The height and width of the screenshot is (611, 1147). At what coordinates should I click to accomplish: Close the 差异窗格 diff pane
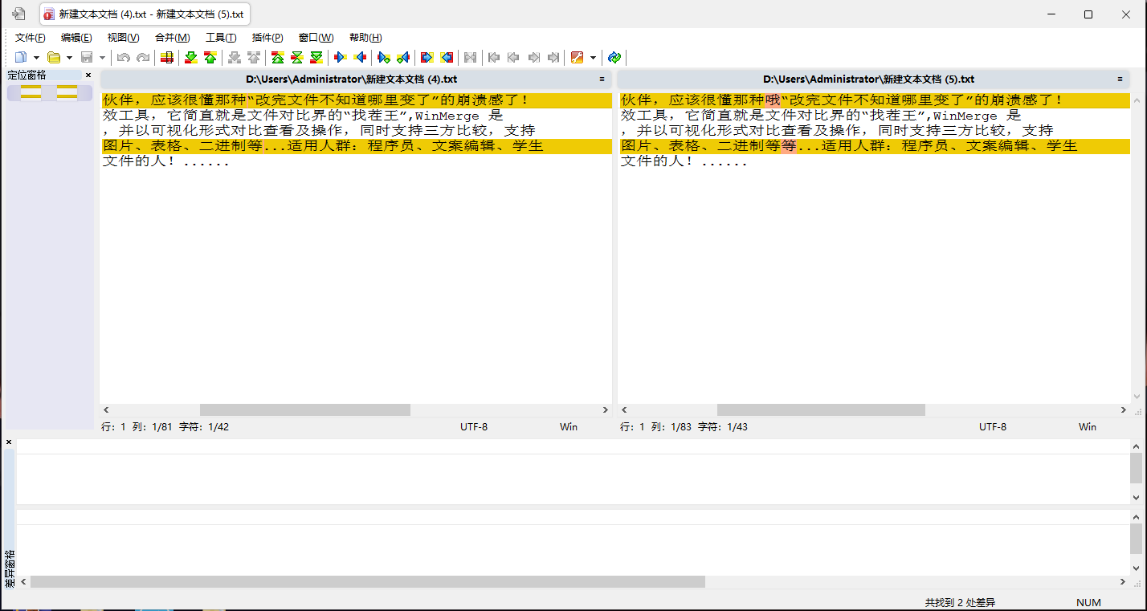(9, 442)
